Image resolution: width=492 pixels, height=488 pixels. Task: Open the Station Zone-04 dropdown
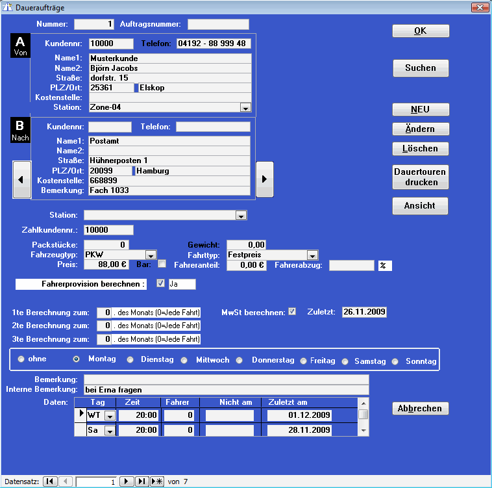click(245, 107)
